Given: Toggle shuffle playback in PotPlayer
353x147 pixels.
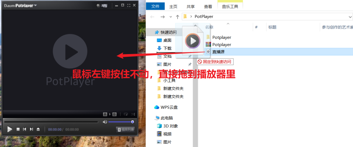Looking at the screenshot, I should (x=133, y=114).
